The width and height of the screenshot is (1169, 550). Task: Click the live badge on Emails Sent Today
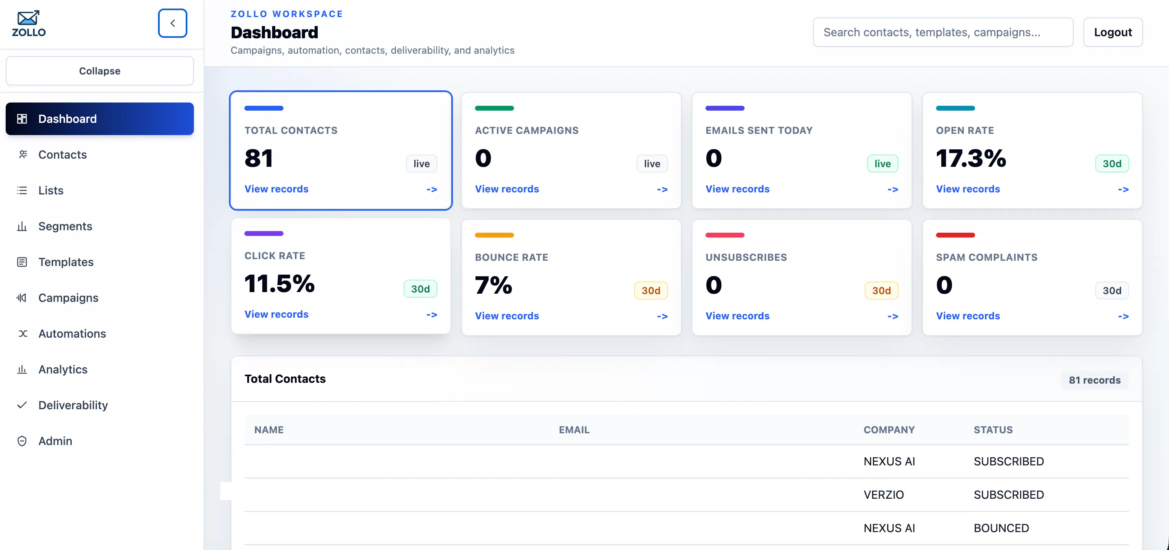(x=883, y=164)
